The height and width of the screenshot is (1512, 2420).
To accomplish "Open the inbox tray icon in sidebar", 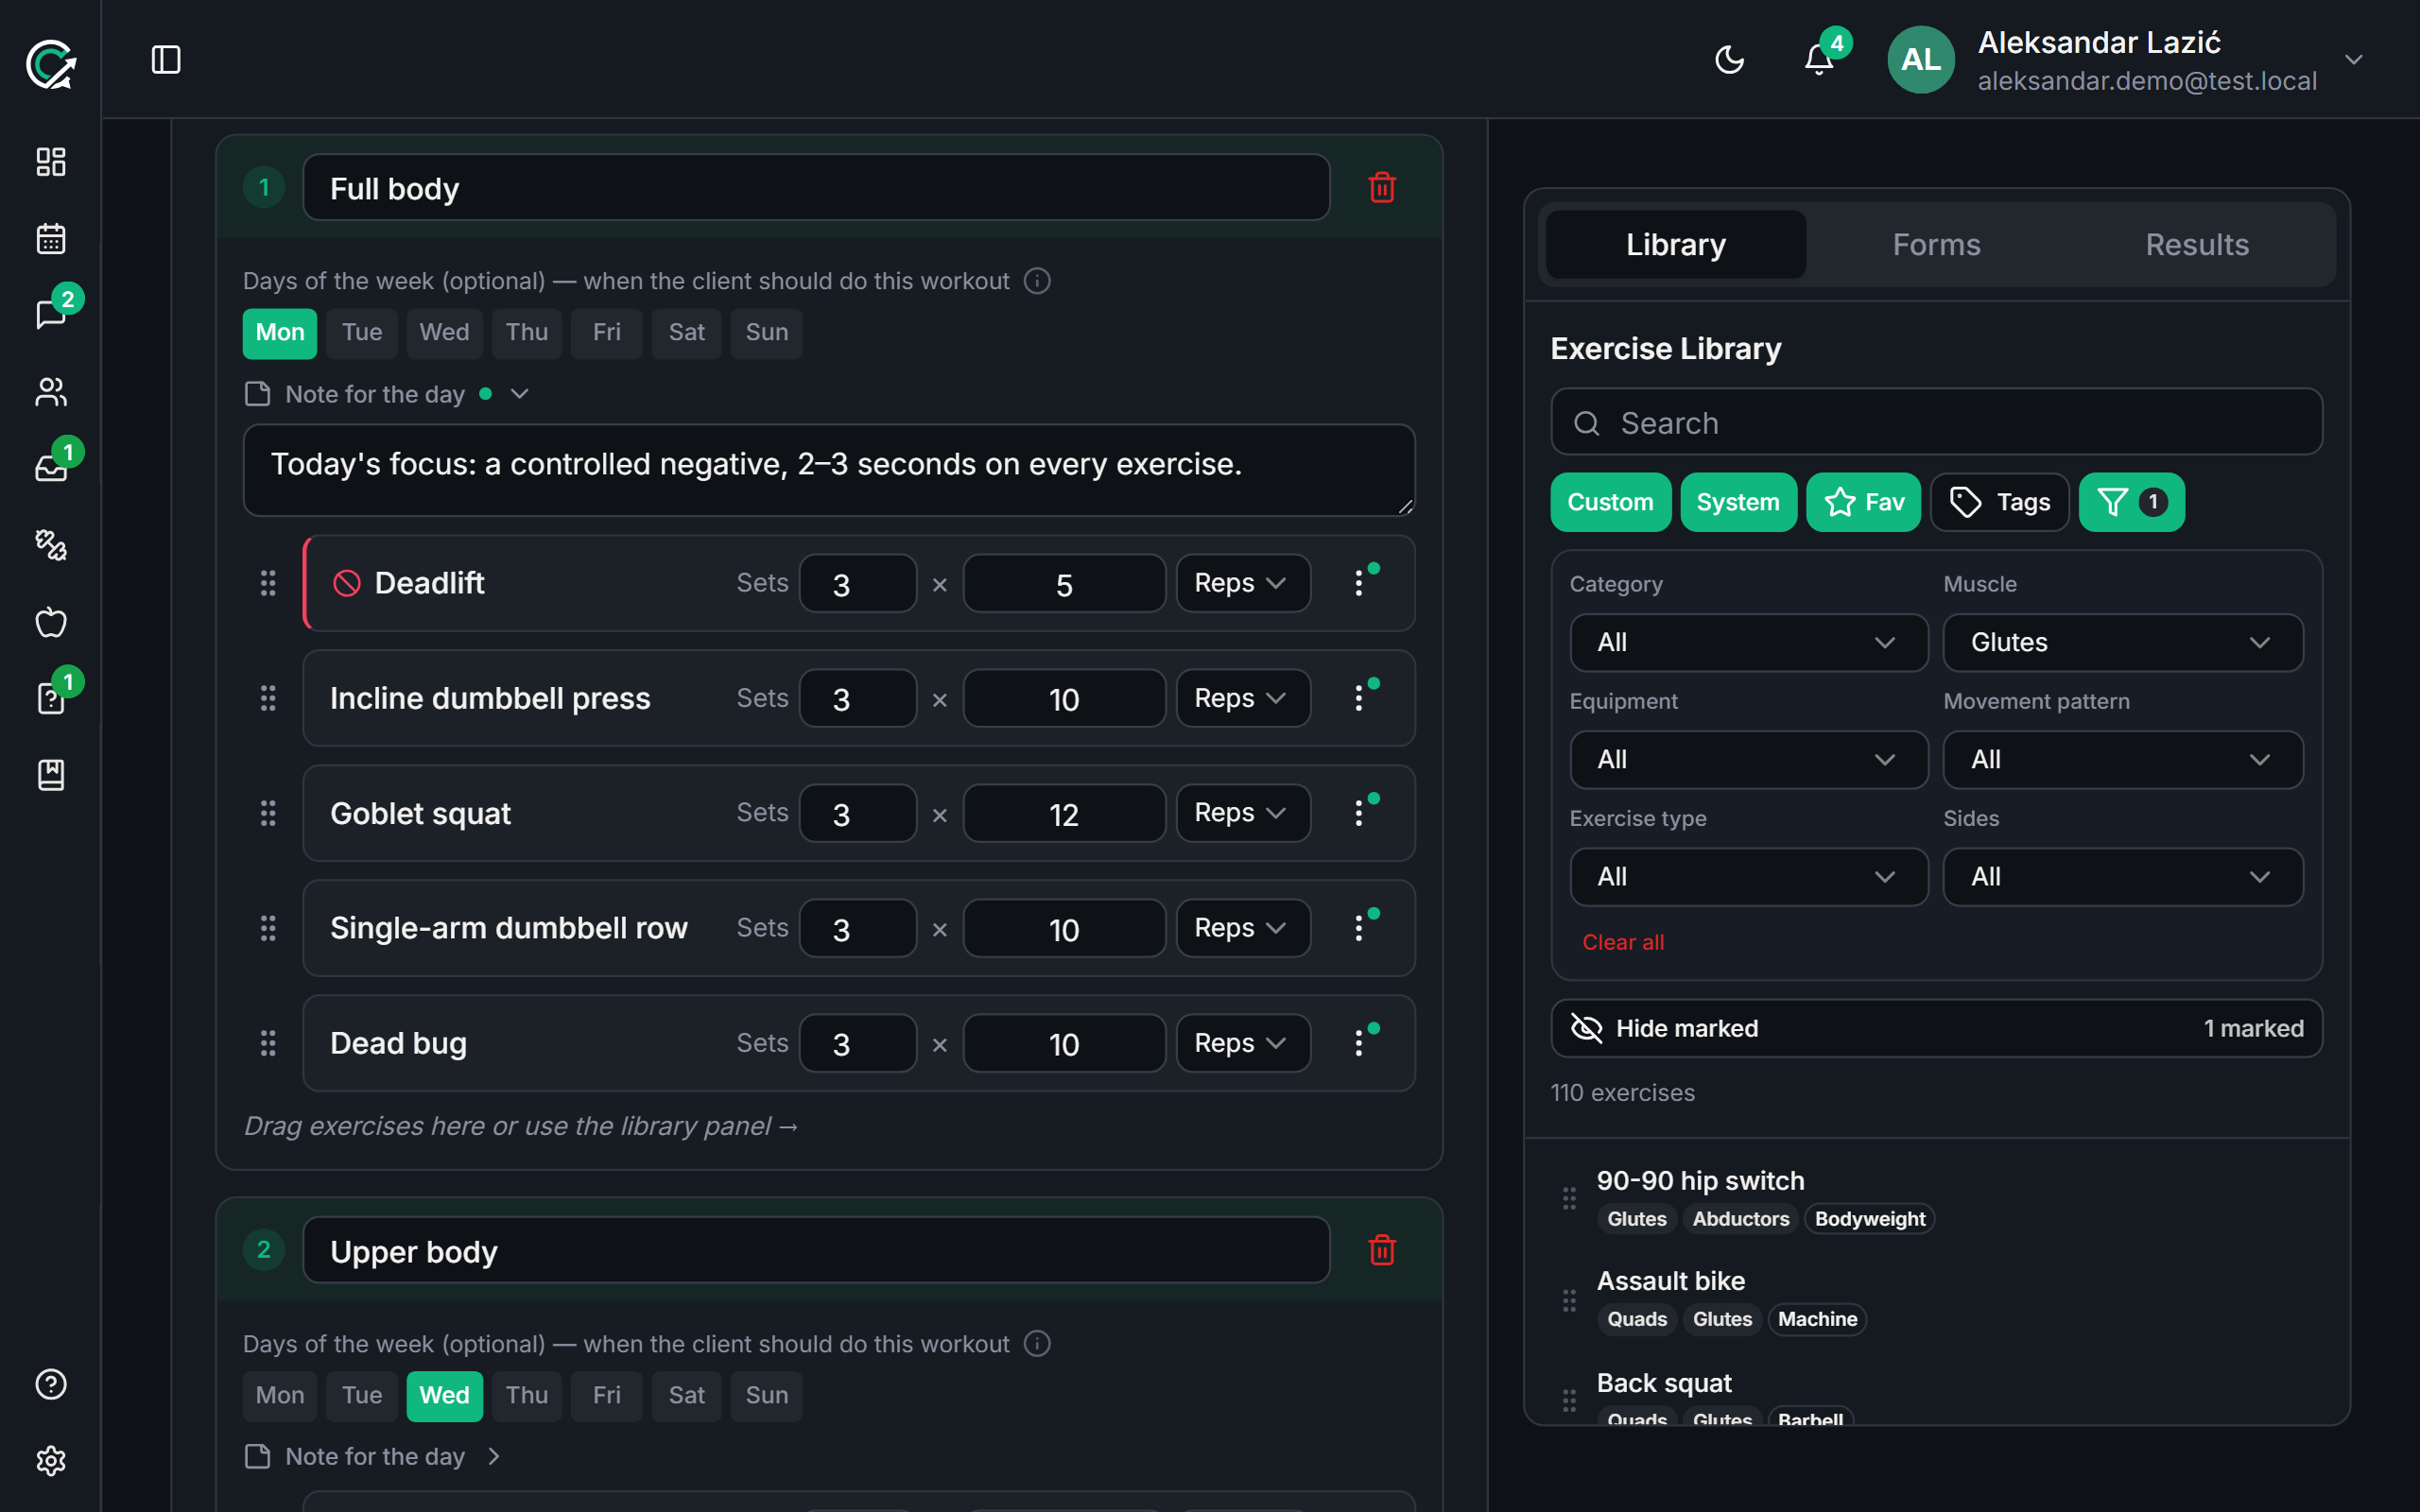I will click(x=51, y=468).
